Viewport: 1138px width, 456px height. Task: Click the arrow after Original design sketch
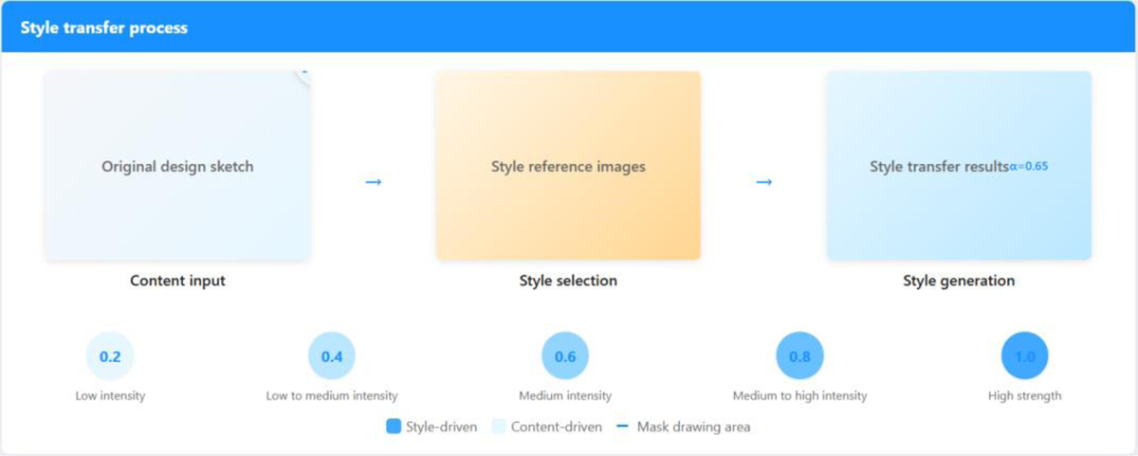tap(373, 181)
